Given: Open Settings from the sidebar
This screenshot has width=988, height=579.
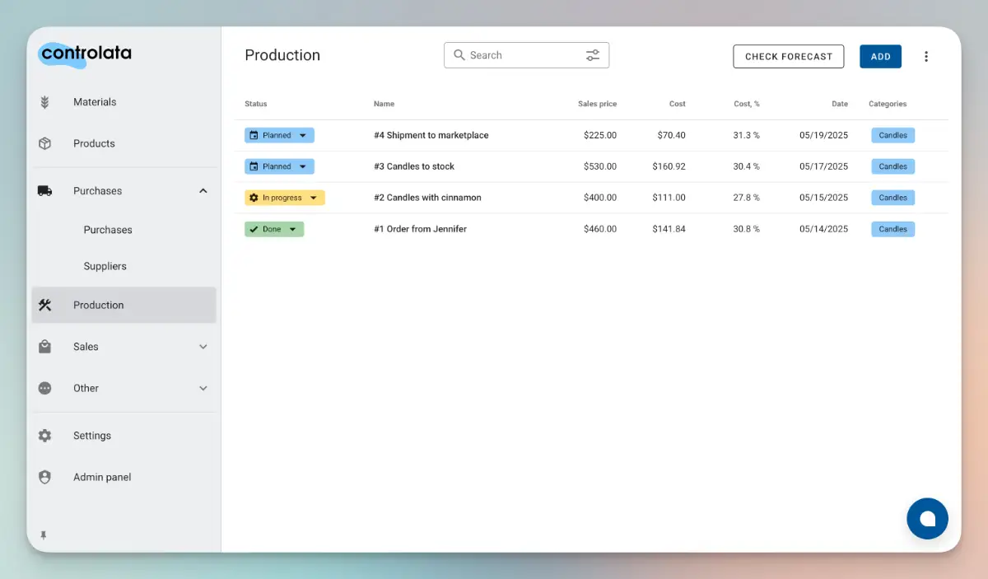Looking at the screenshot, I should (91, 436).
